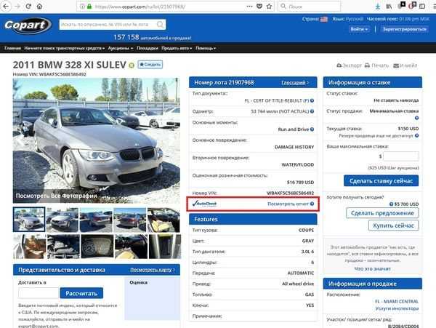Click the green padlock in address bar
Viewport: 436px width, 328px height.
pos(89,7)
